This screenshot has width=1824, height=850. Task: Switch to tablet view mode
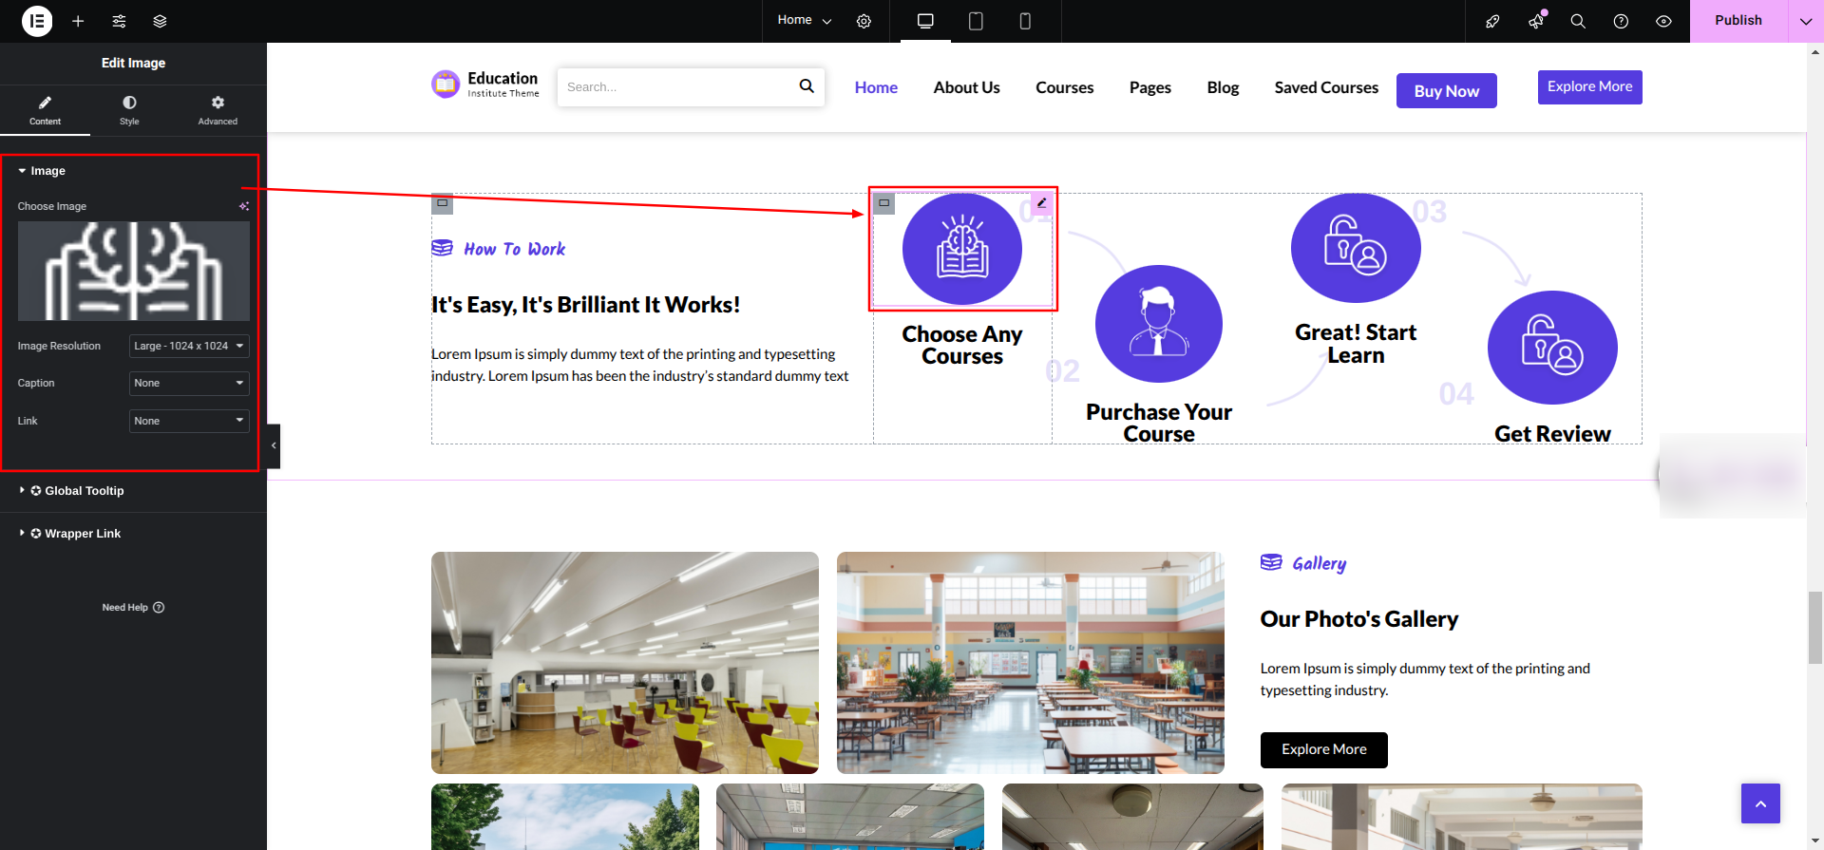[x=976, y=21]
